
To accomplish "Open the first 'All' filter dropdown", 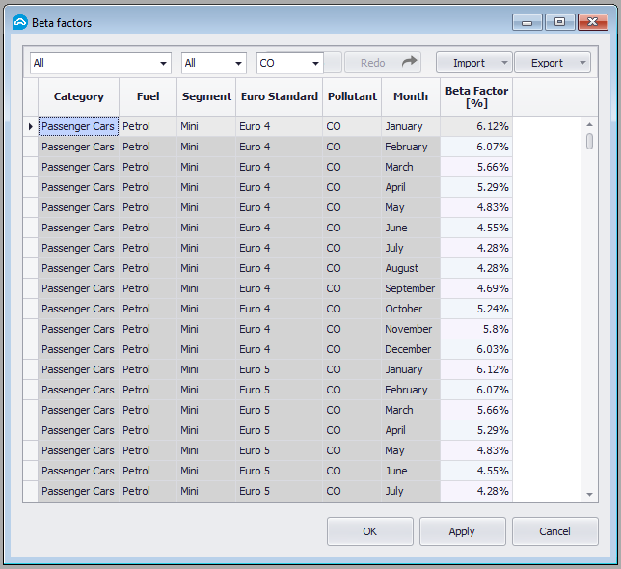I will tap(163, 64).
